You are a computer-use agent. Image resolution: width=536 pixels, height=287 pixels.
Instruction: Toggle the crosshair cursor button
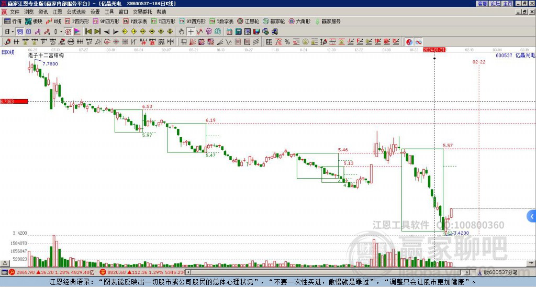point(191,32)
